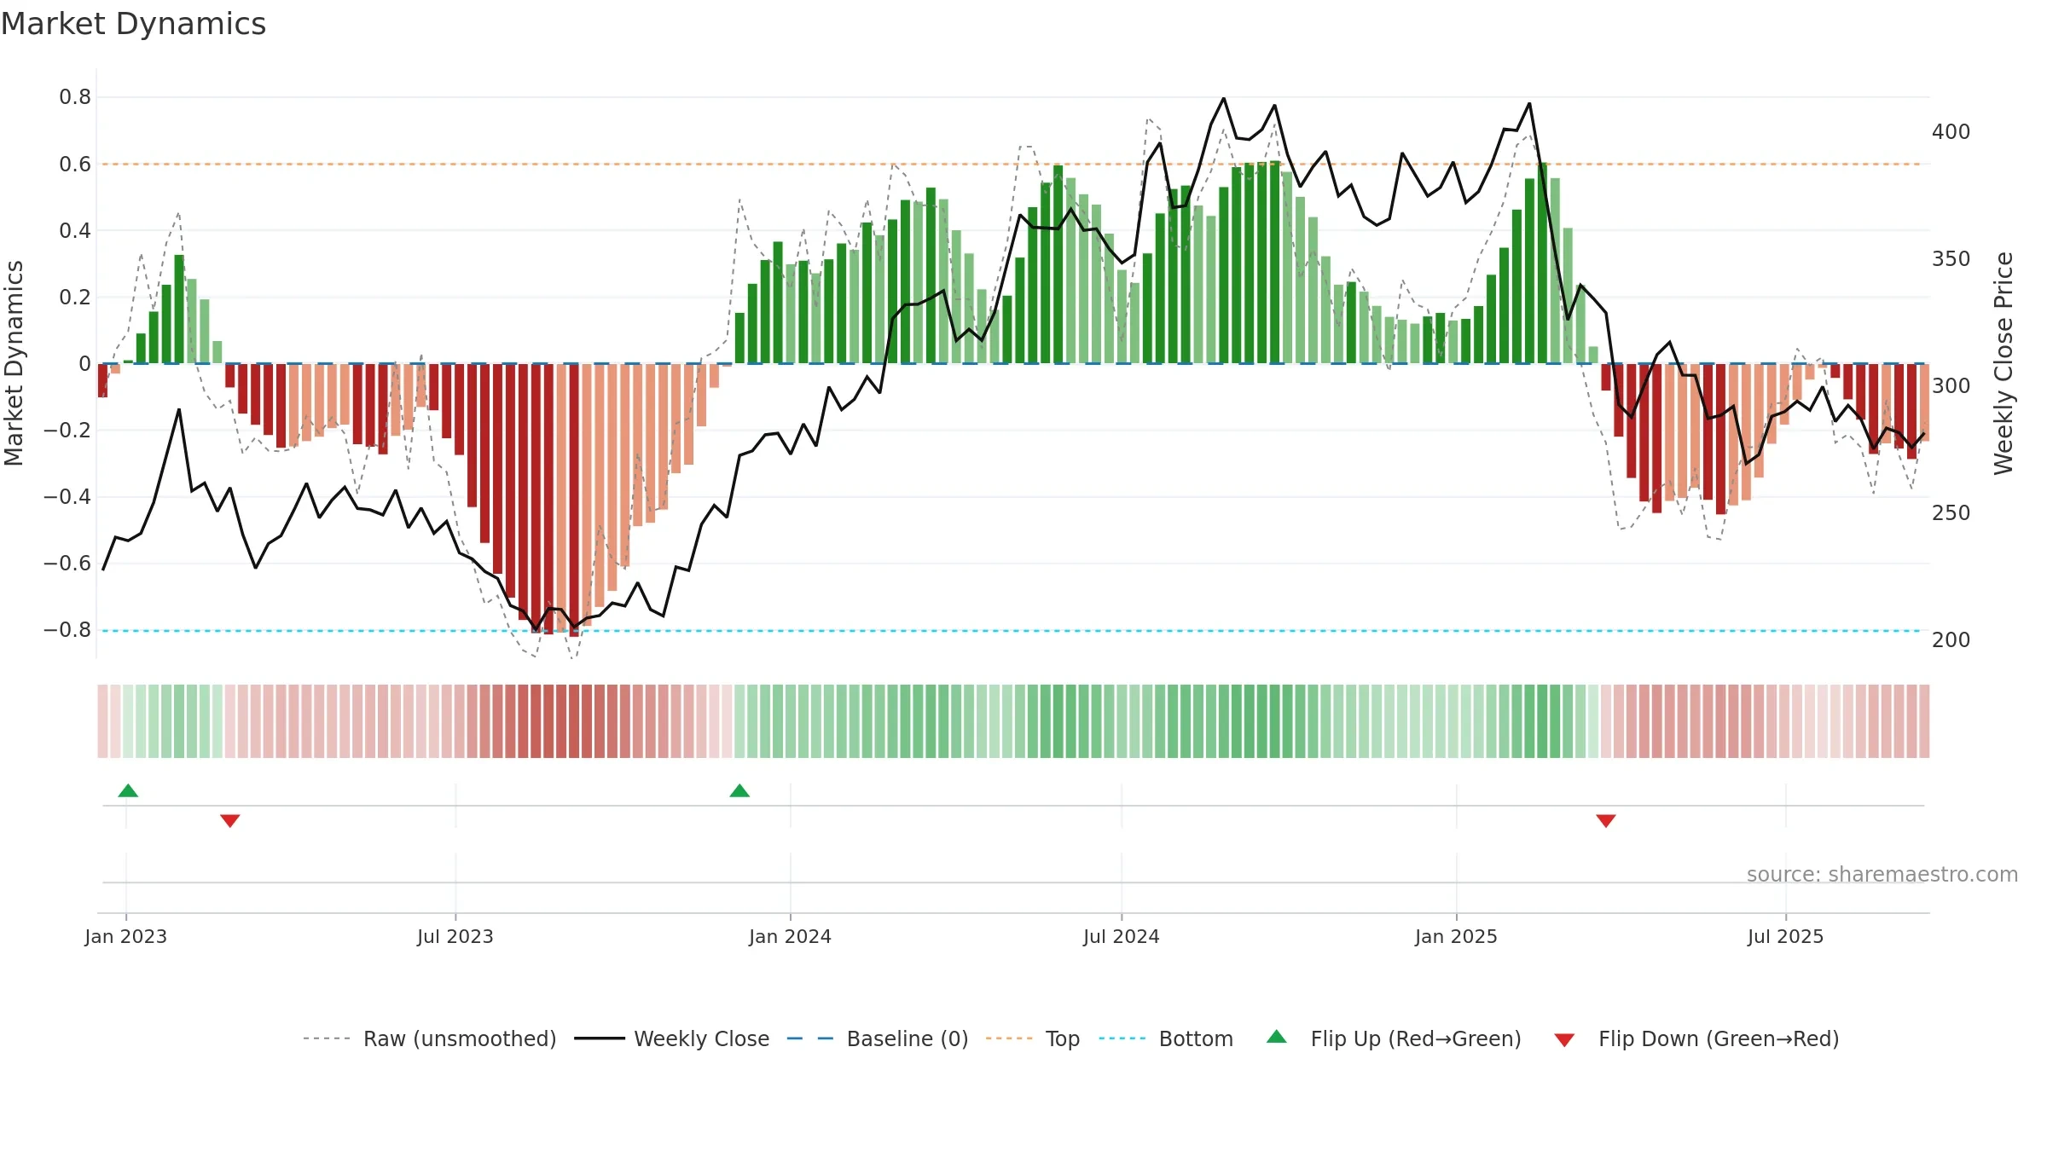Image resolution: width=2047 pixels, height=1151 pixels.
Task: Toggle the Weekly Close legend entry
Action: pos(671,1038)
